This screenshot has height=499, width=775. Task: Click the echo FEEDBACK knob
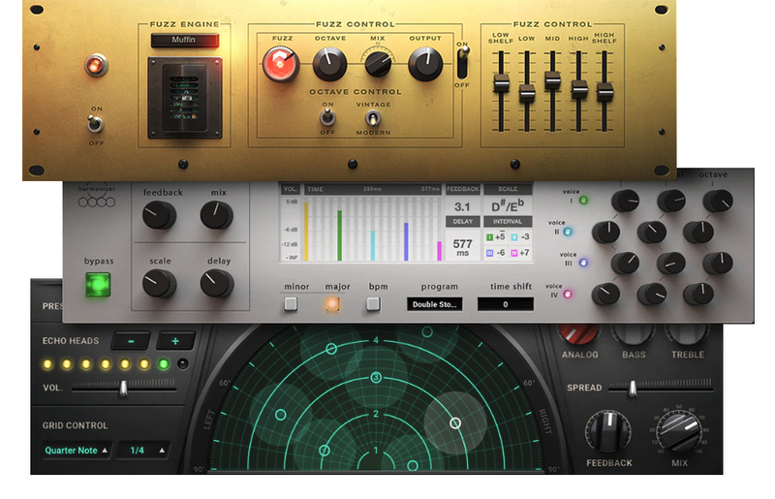click(x=608, y=431)
